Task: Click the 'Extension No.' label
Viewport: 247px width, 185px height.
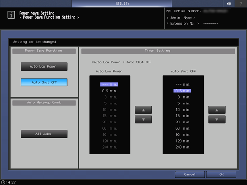Action: [x=183, y=24]
